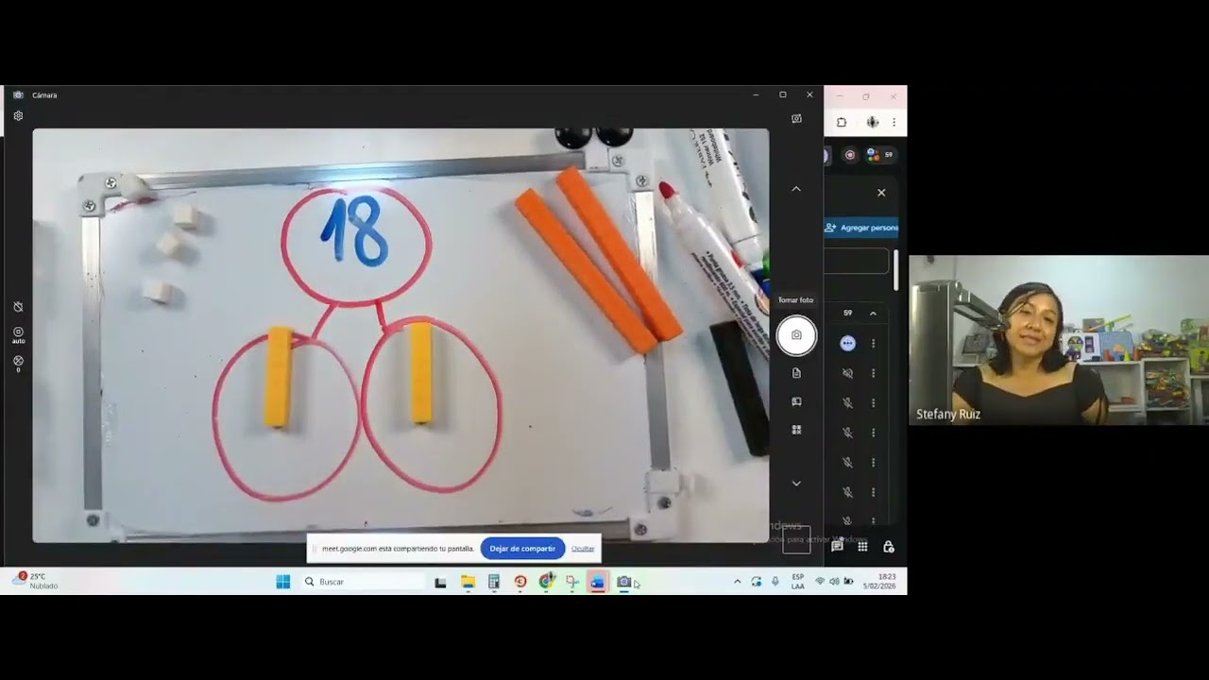This screenshot has width=1209, height=680.
Task: Click Dejar de compartir button
Action: point(522,549)
